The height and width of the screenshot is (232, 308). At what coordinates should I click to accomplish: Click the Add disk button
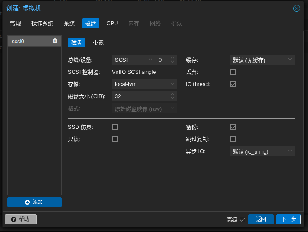[x=34, y=202]
